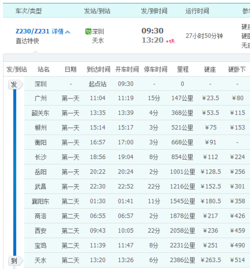
Task: Click the ¥23.5 hard seat price for 广州
Action: 210,98
